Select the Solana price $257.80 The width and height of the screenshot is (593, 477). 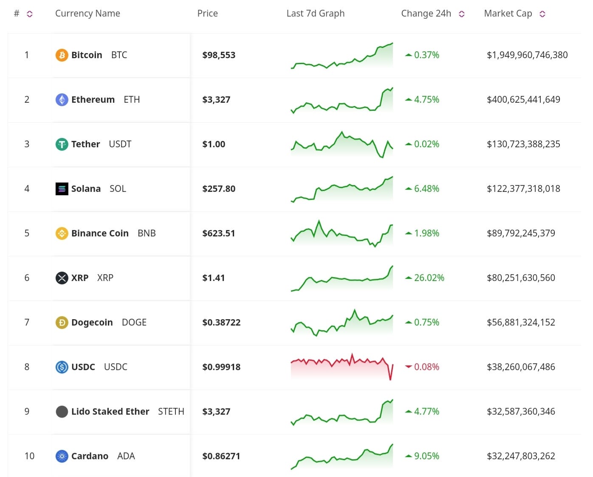click(219, 189)
